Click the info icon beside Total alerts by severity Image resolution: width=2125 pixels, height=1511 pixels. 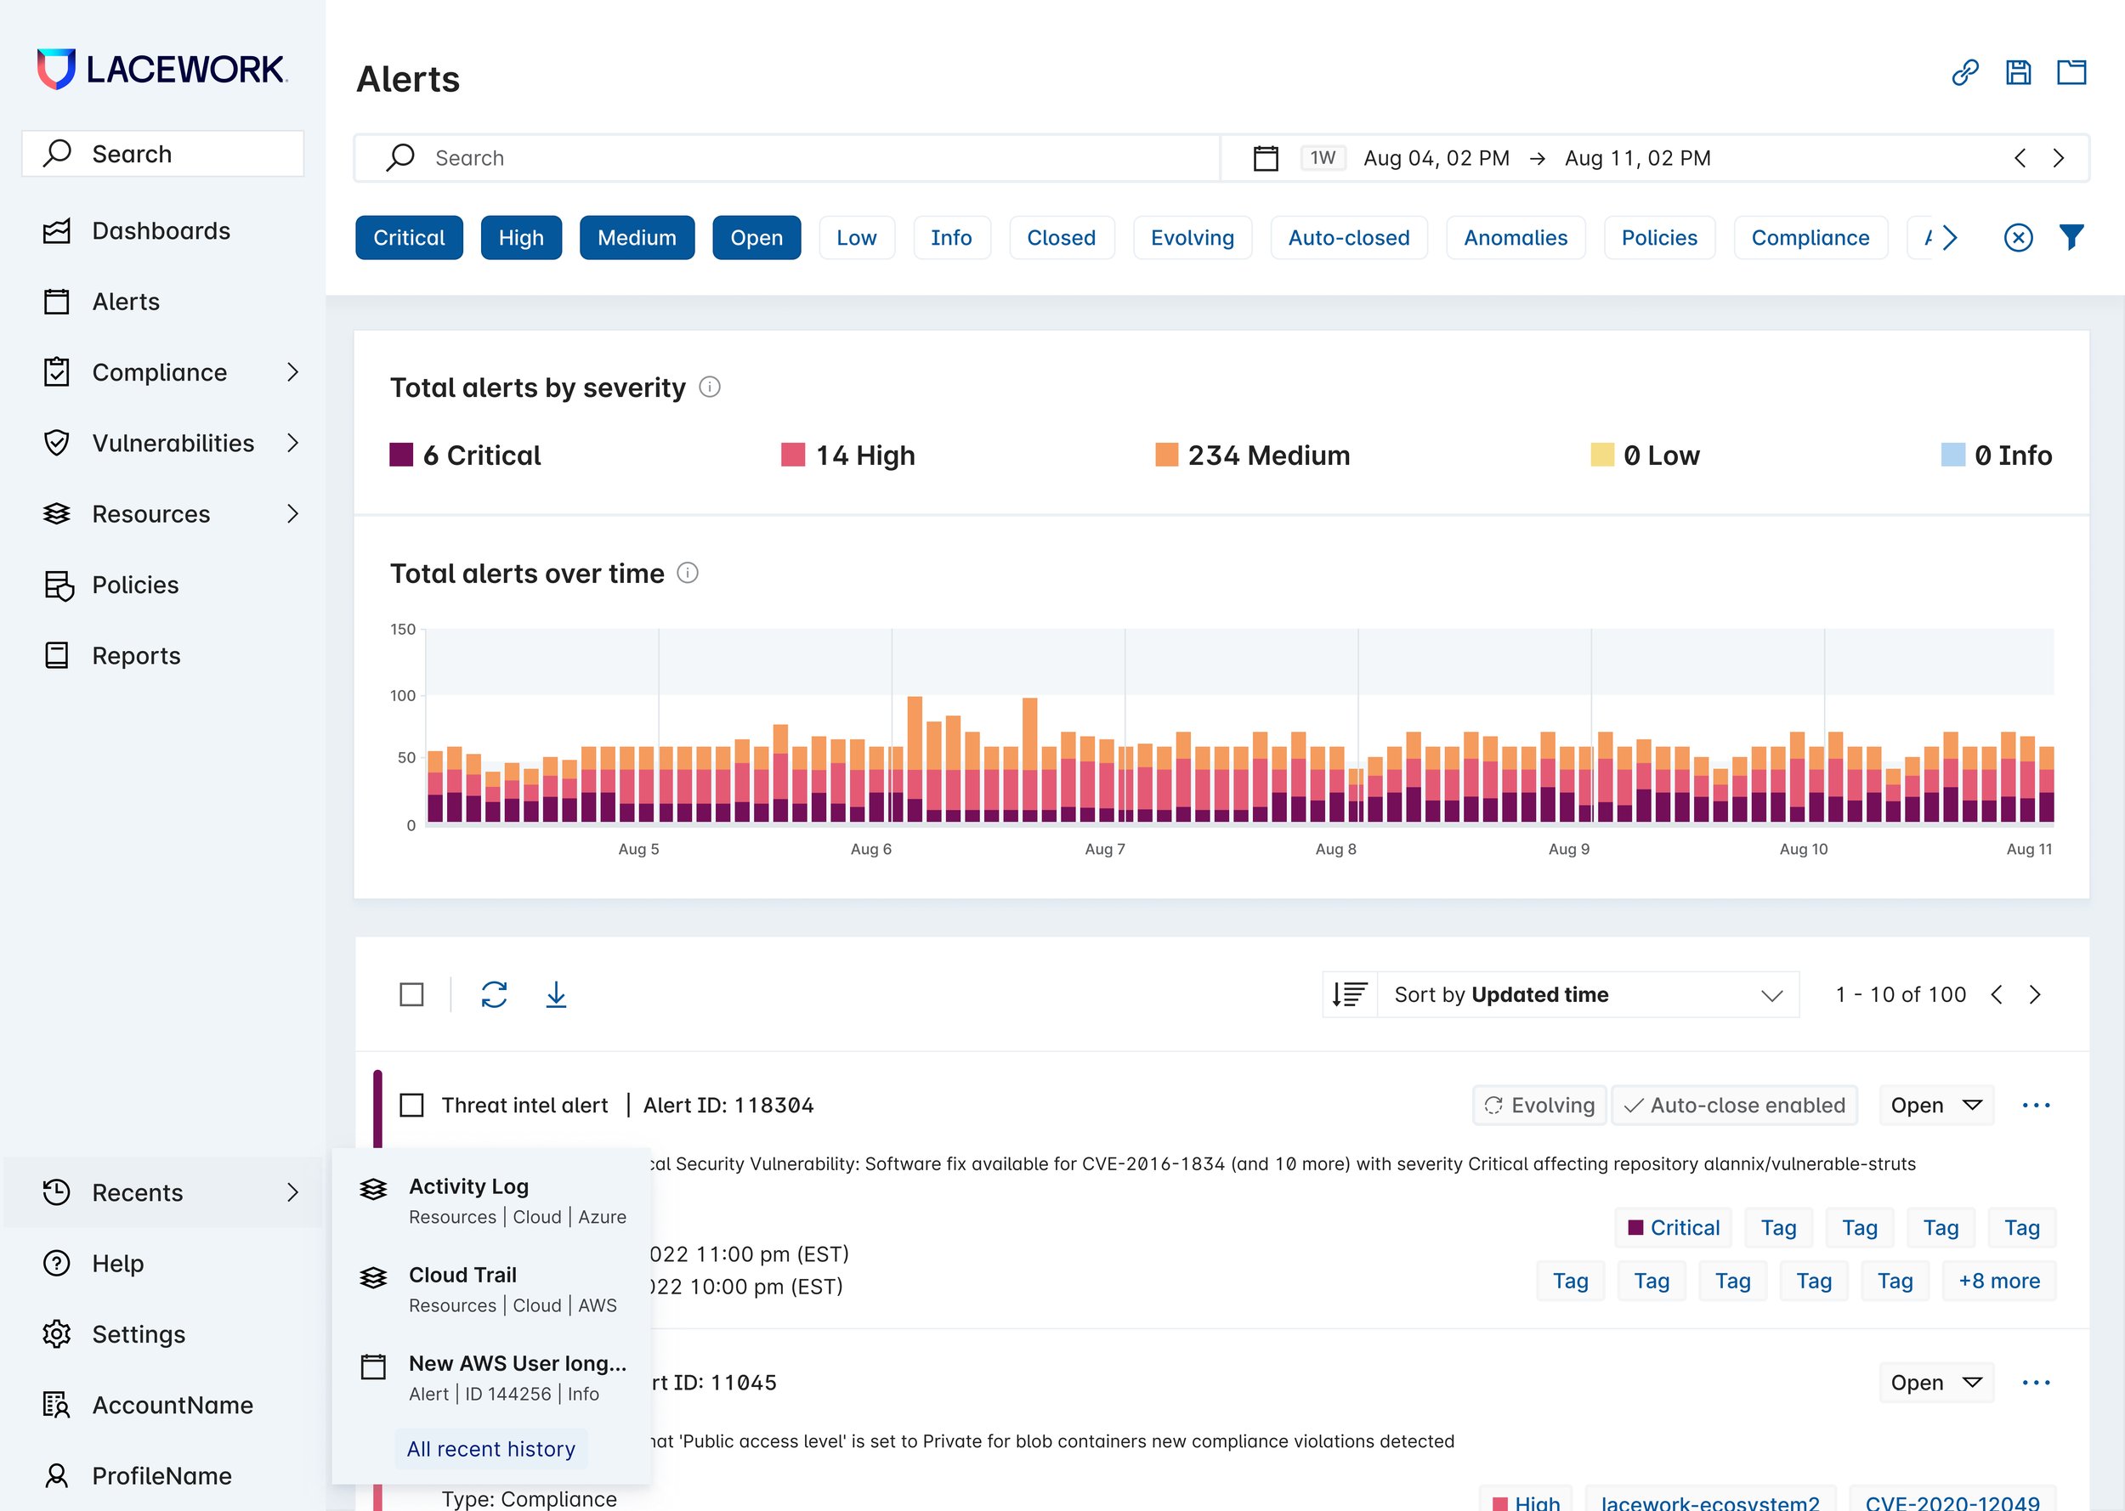coord(709,387)
